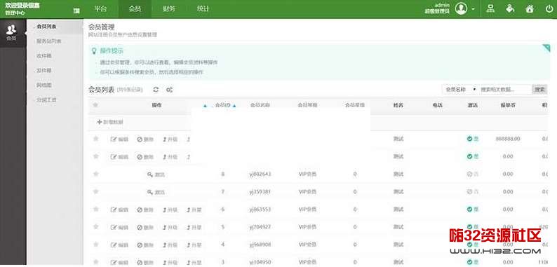Edit member ID 4

click(119, 245)
